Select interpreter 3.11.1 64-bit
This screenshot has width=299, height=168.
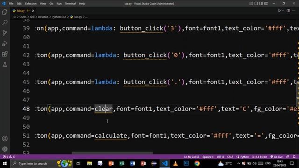tap(259, 157)
